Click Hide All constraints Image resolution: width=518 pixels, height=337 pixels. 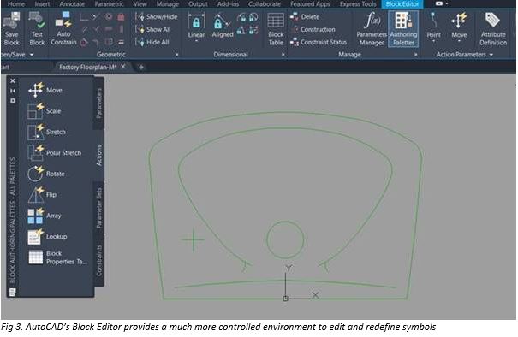(x=152, y=42)
